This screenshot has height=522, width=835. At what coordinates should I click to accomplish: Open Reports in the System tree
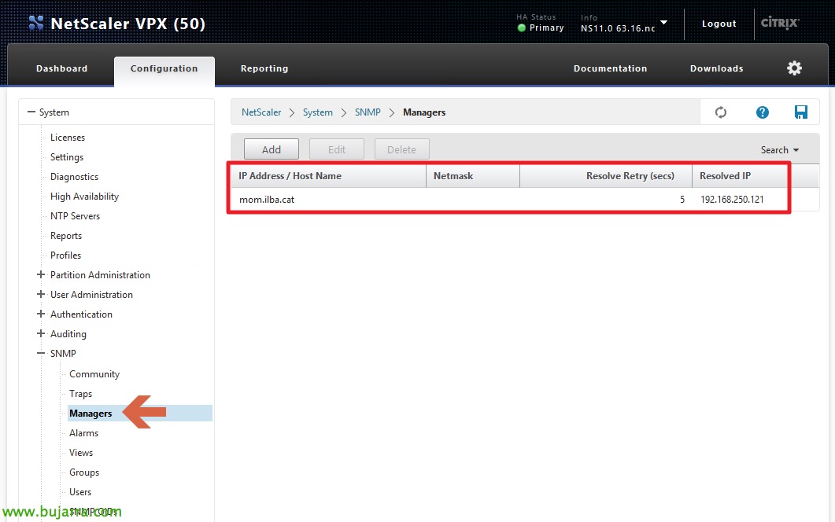[x=66, y=236]
